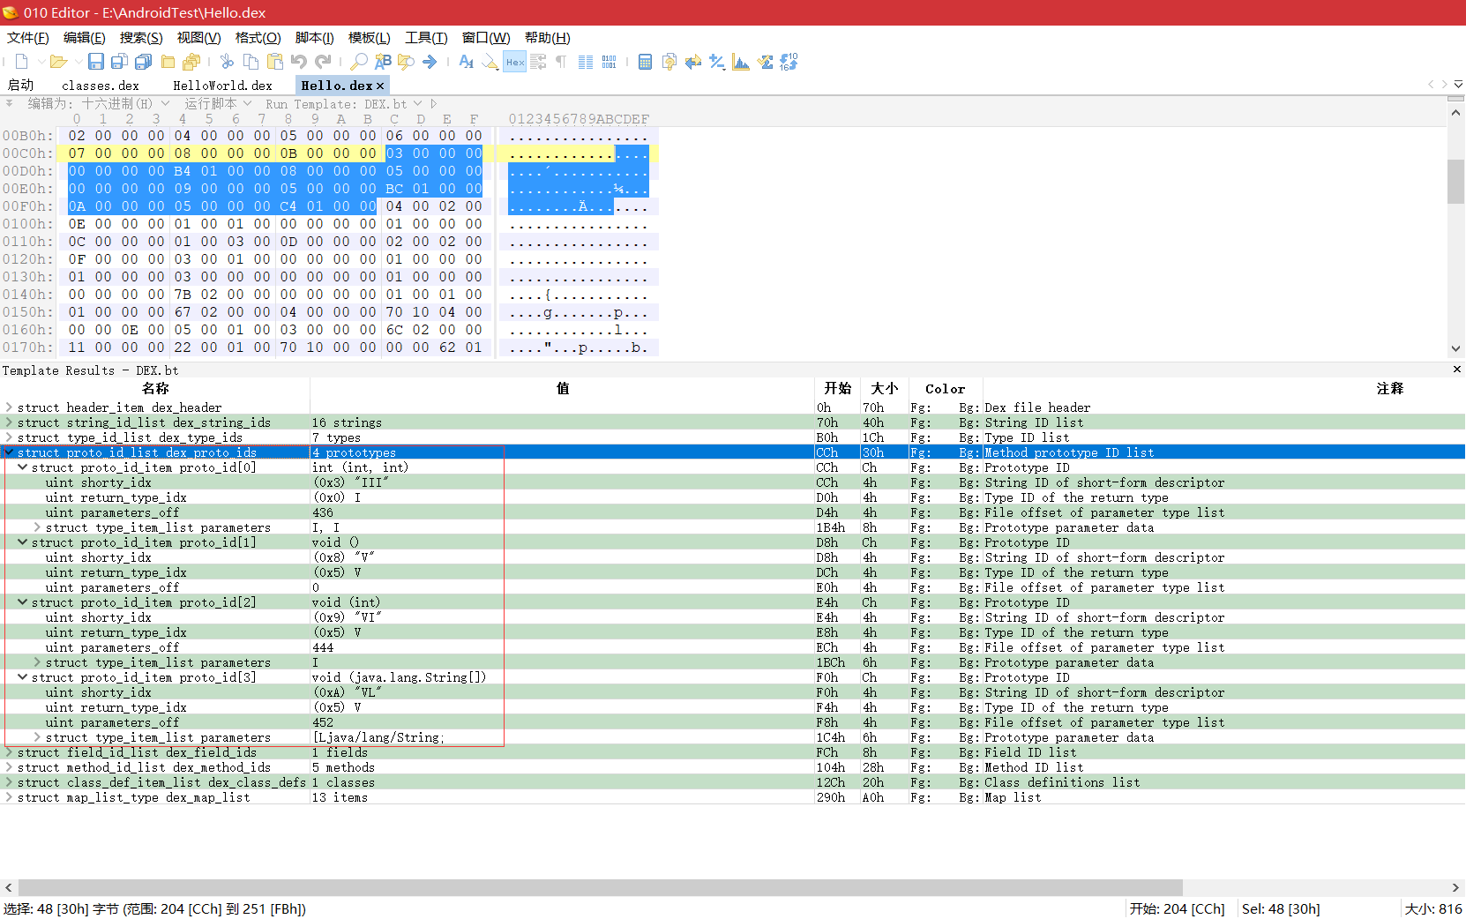Close the Template Results panel
This screenshot has height=919, width=1466.
pos(1457,370)
